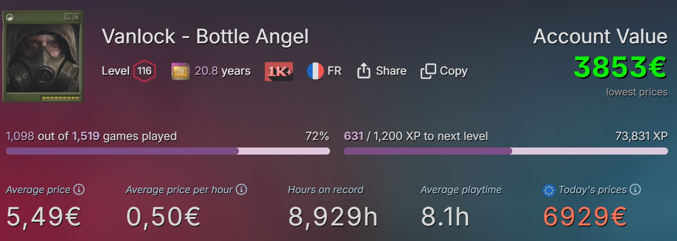Click the EU flag currency icon

[x=548, y=190]
